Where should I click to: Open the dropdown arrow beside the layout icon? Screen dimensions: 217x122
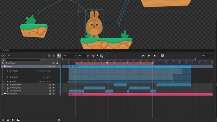[5, 56]
